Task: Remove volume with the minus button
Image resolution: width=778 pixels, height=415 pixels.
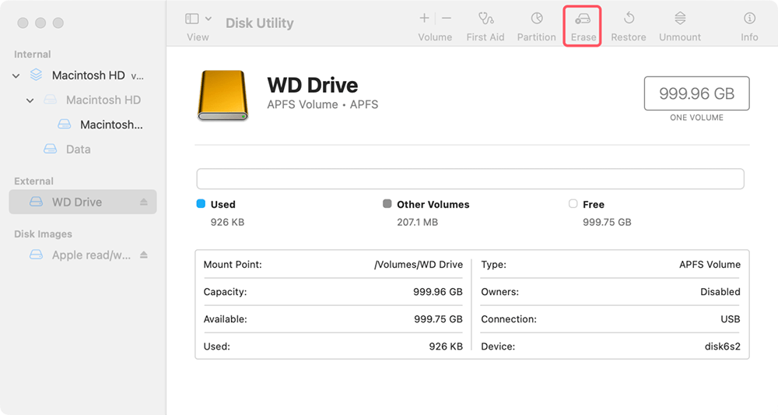Action: pyautogui.click(x=447, y=19)
